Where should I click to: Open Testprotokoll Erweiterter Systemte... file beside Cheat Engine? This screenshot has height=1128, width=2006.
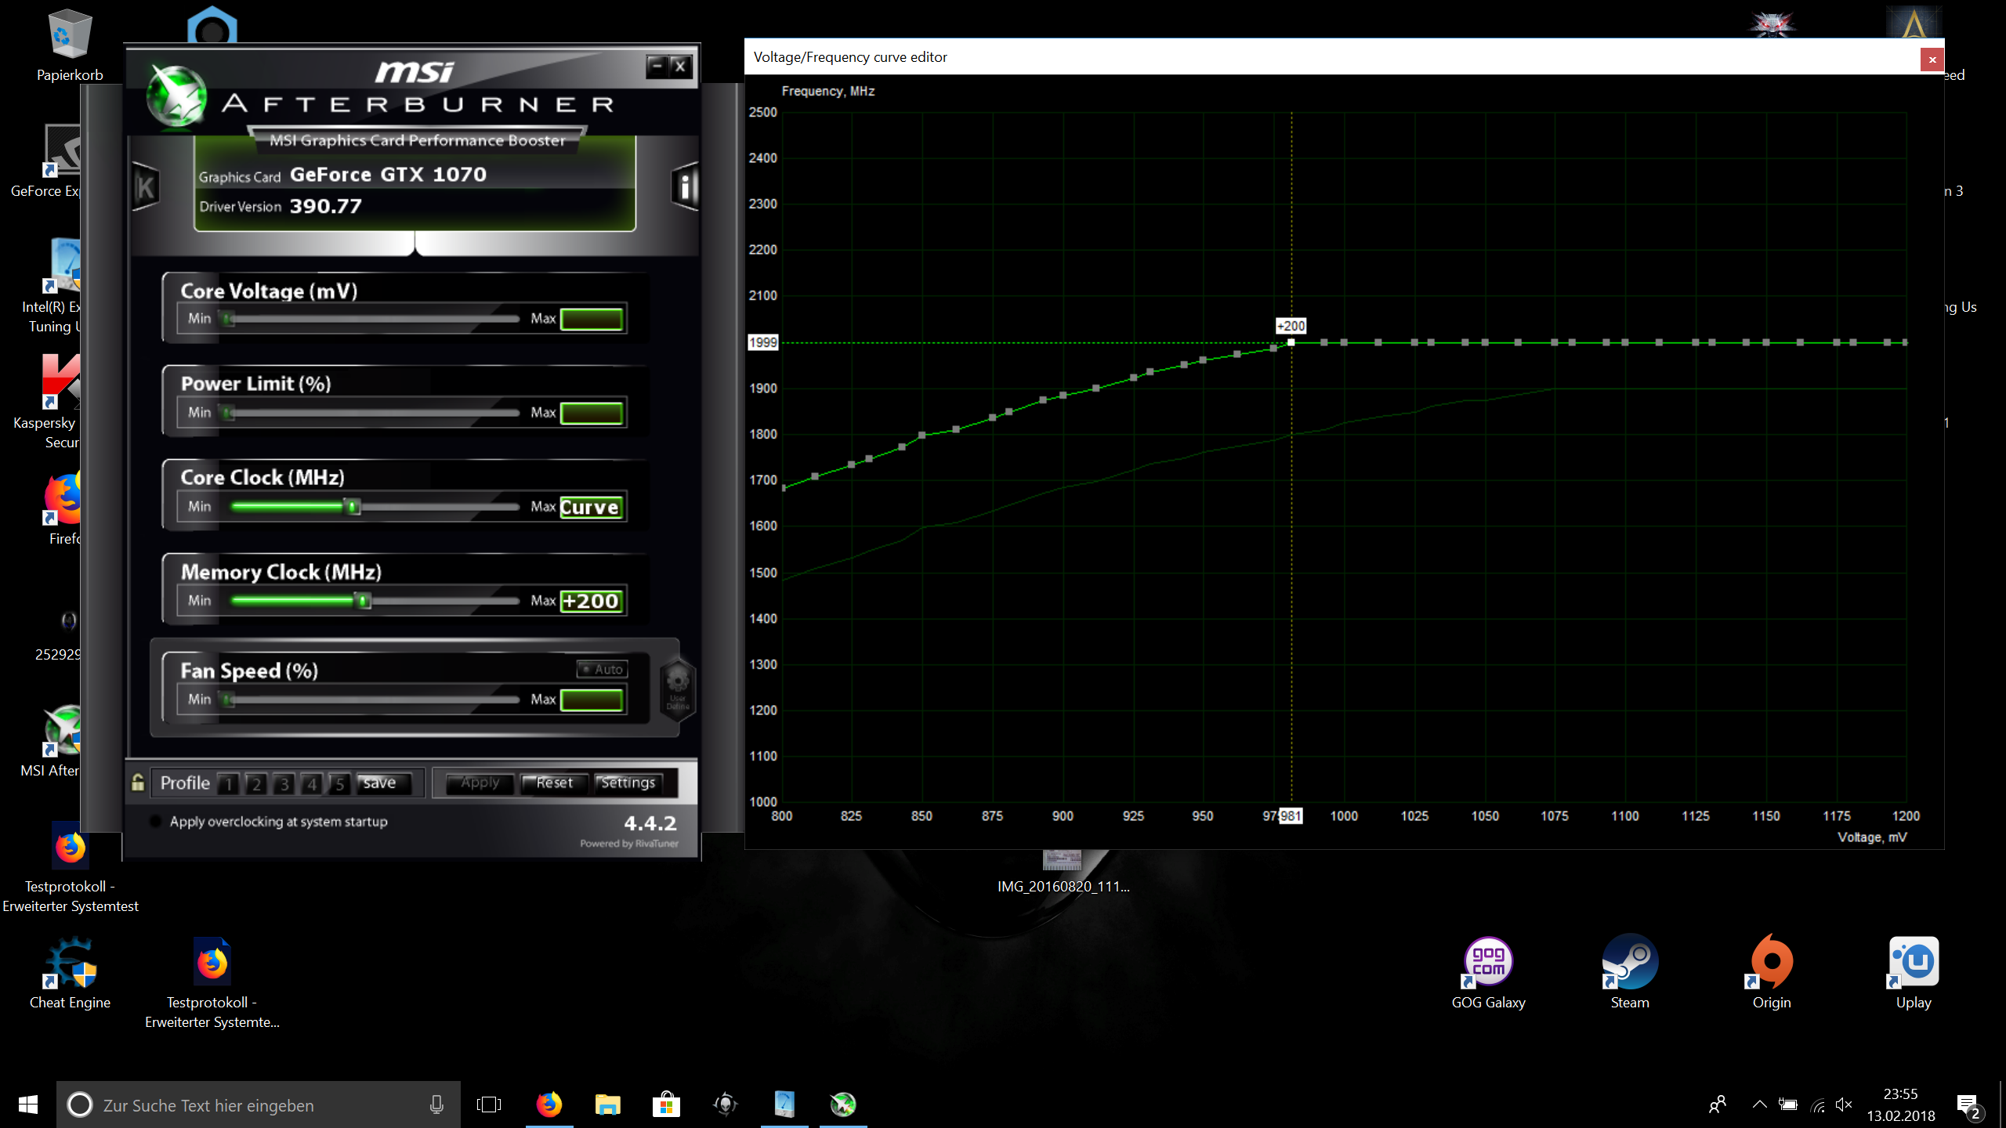212,982
